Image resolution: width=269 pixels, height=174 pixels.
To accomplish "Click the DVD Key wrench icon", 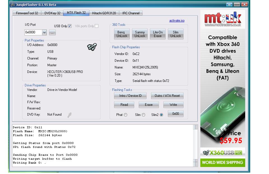I will pos(69,115).
